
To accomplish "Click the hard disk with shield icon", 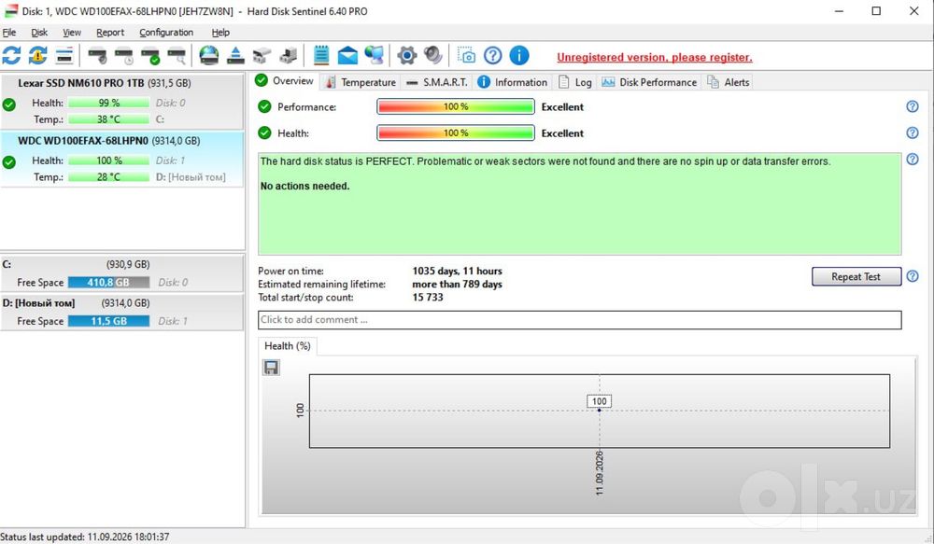I will [x=97, y=56].
